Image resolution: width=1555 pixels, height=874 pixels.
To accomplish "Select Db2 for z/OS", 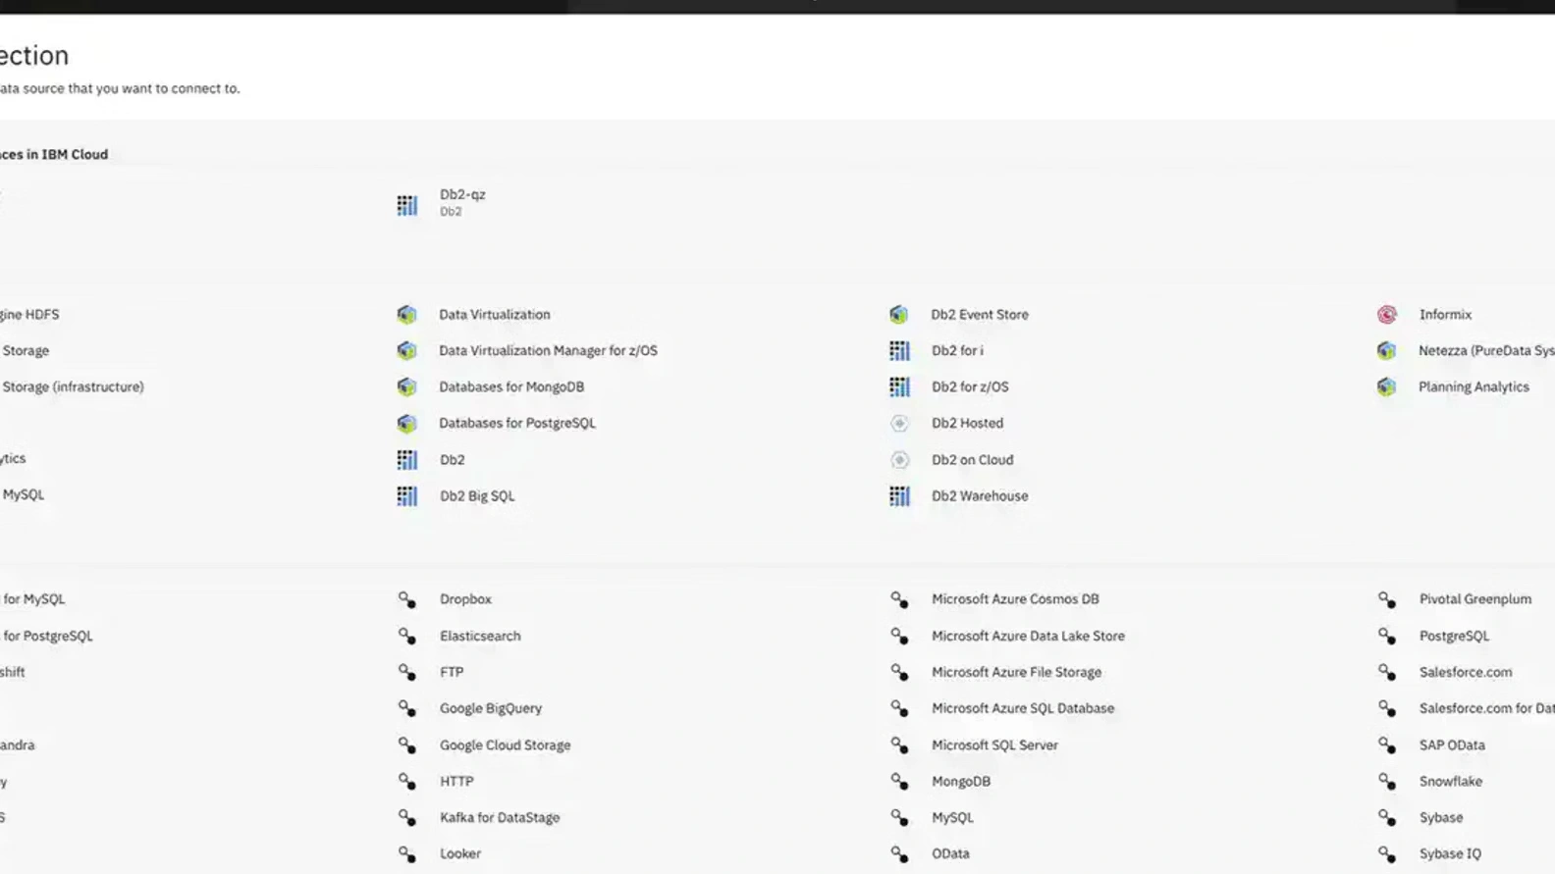I will point(969,387).
